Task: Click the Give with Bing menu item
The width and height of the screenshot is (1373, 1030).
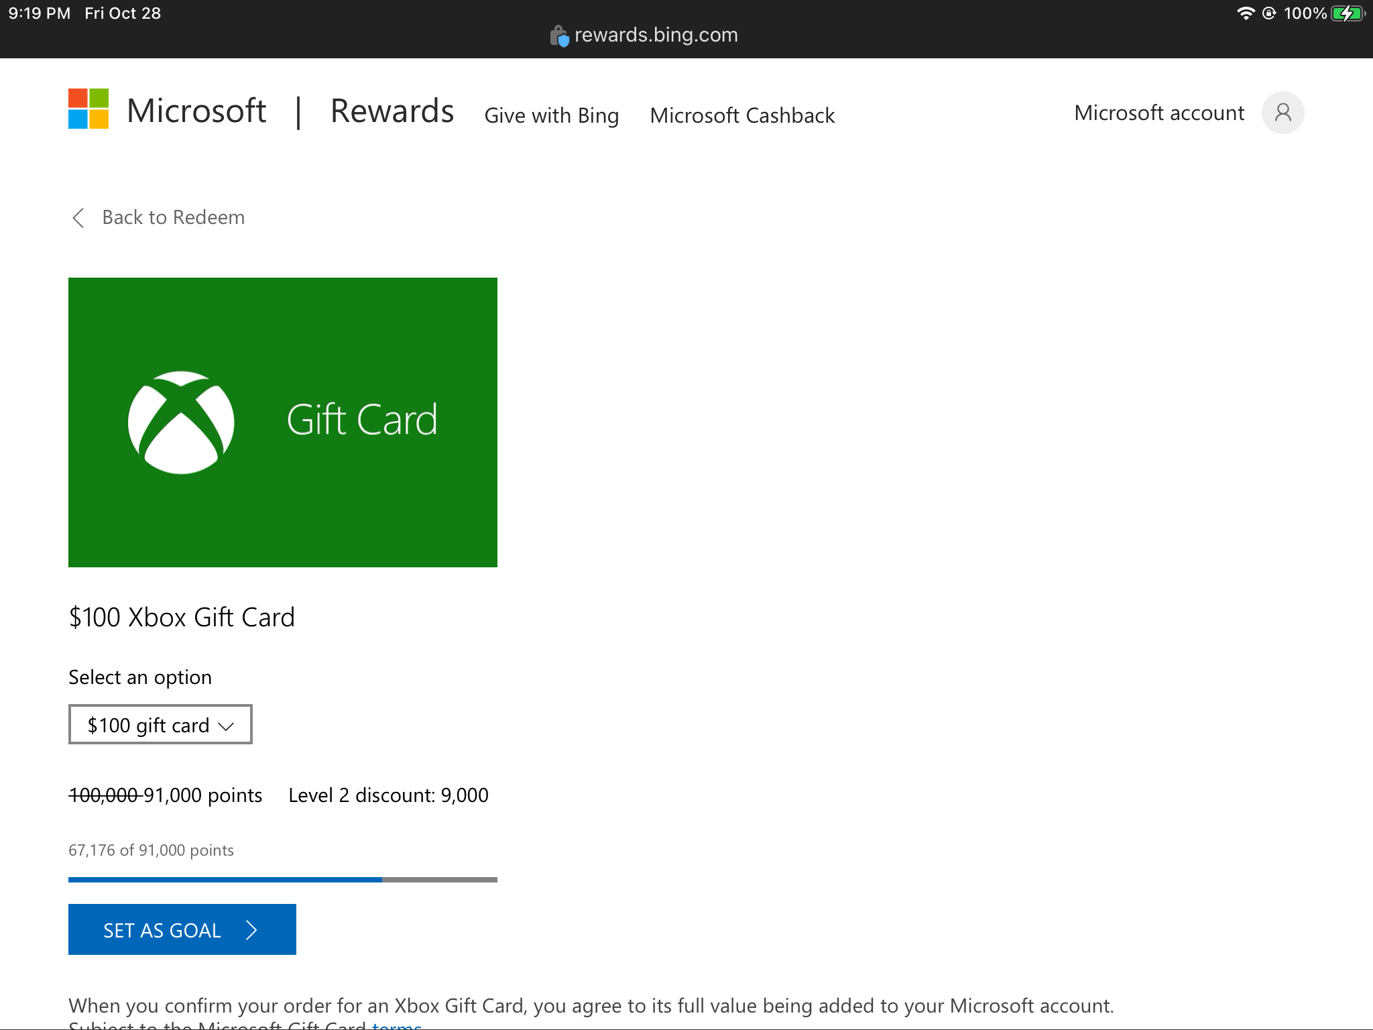Action: [x=551, y=113]
